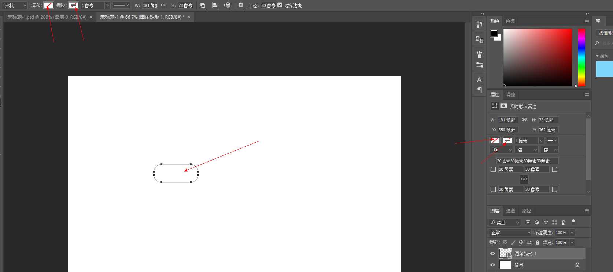613x272 pixels.
Task: Open the History panel icon
Action: (x=479, y=24)
